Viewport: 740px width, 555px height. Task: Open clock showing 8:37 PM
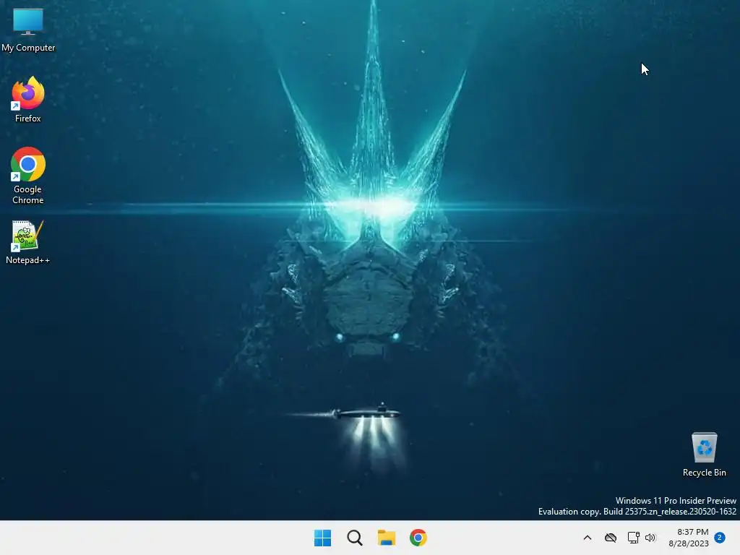[689, 538]
